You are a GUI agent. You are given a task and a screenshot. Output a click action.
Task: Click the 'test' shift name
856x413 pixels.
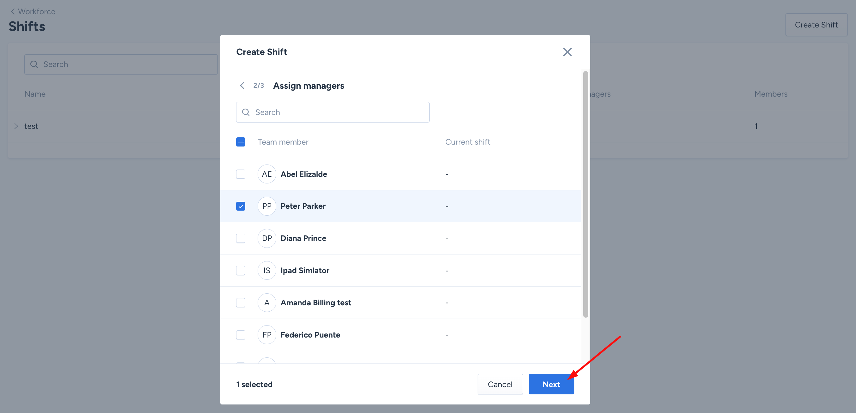[31, 126]
